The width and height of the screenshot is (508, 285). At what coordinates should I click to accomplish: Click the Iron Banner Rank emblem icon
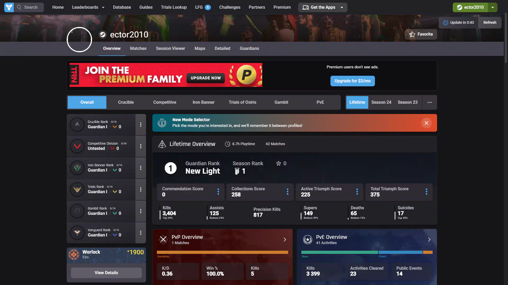[x=77, y=168]
